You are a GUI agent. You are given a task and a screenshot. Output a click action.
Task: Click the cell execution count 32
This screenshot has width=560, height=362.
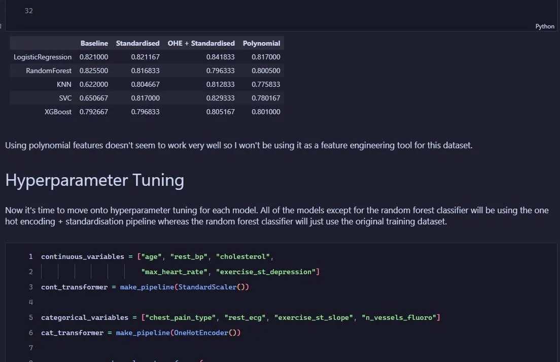28,10
